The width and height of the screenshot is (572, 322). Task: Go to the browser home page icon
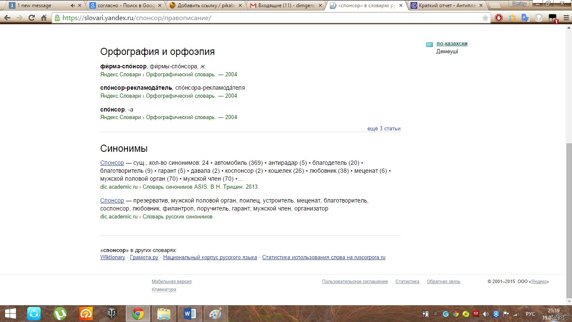[44, 18]
